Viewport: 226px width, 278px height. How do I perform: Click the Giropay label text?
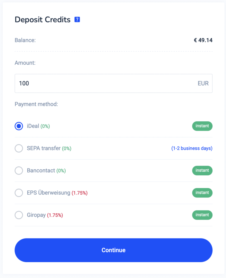[x=36, y=215]
